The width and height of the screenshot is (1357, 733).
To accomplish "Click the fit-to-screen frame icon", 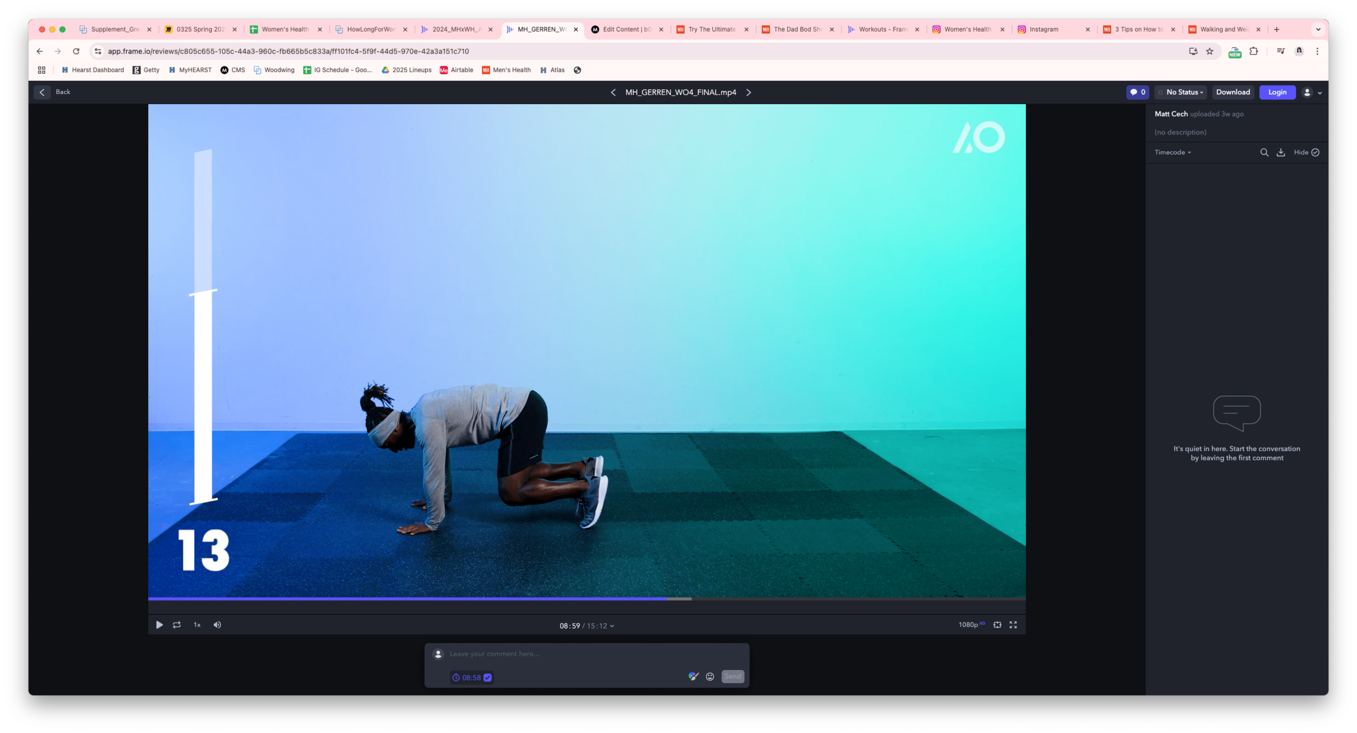I will (x=997, y=625).
